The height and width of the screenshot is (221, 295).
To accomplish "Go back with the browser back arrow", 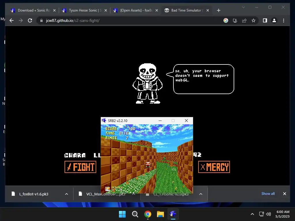I will [12, 20].
